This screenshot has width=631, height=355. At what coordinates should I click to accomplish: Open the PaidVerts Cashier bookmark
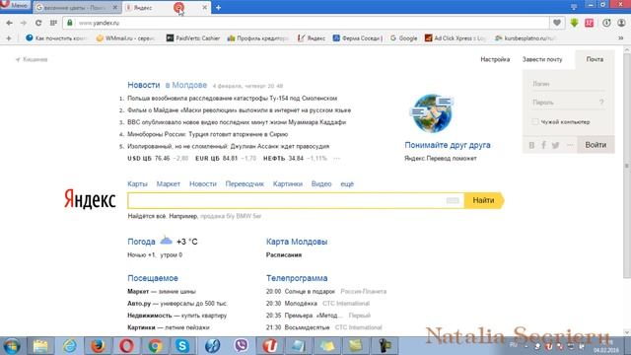click(193, 38)
